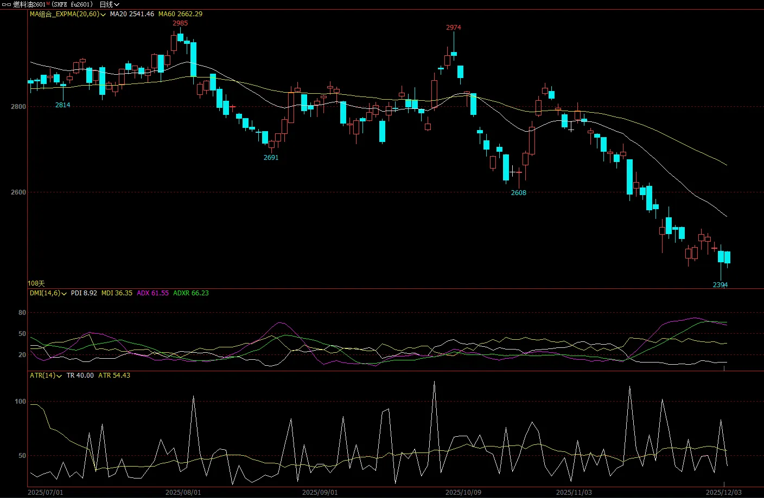764x498 pixels.
Task: Click the MDI 36.35 legend label
Action: pyautogui.click(x=117, y=293)
